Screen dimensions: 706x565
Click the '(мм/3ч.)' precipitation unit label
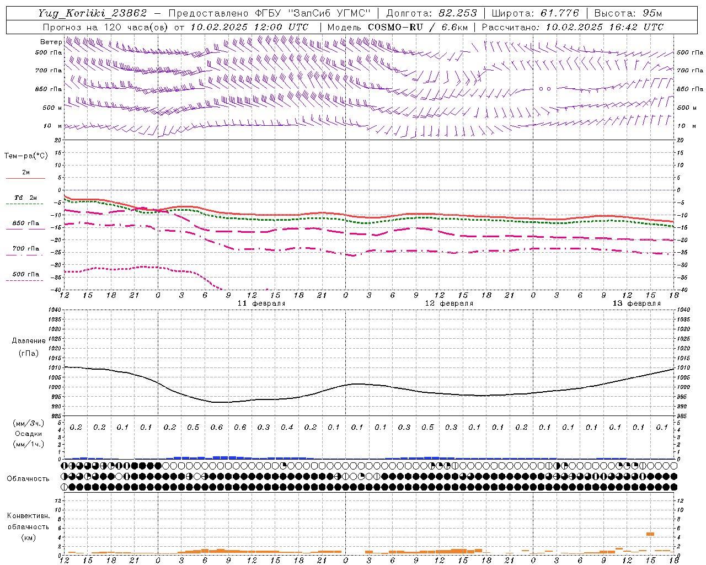tap(29, 423)
